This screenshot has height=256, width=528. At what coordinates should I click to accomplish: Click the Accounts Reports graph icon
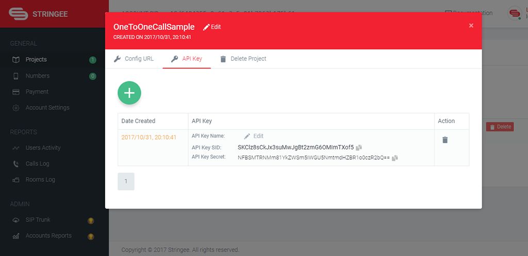(16, 236)
